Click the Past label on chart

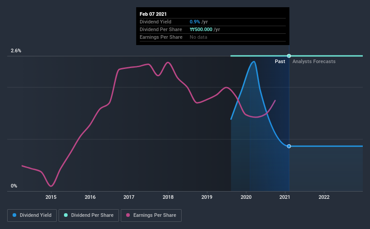280,61
